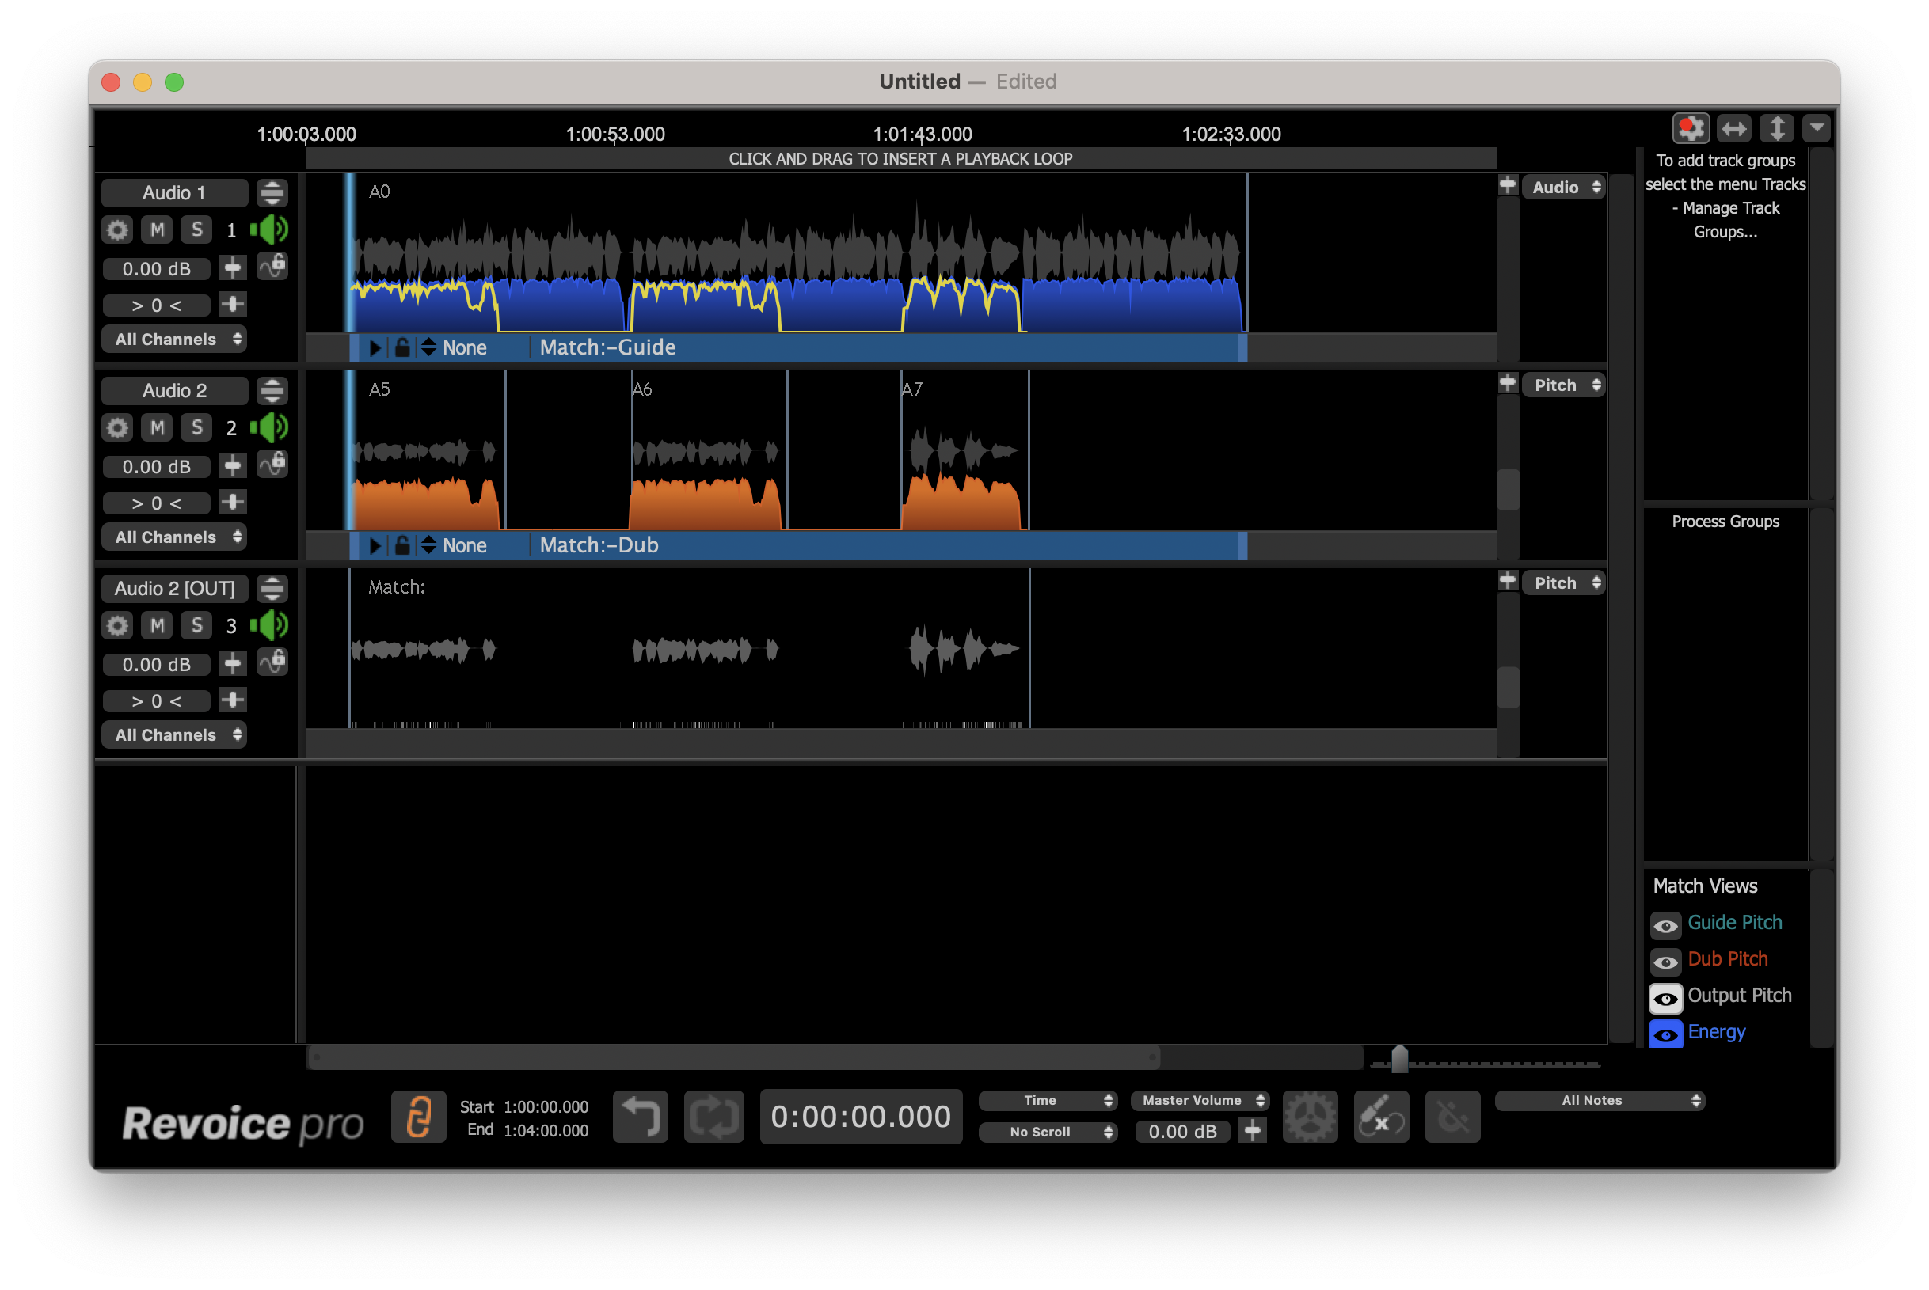This screenshot has width=1929, height=1290.
Task: Click the Audio 2 speaker output icon
Action: tap(270, 428)
